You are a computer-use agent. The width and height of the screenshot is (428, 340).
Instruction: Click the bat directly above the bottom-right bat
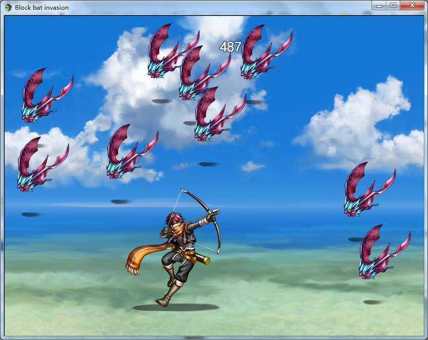click(x=369, y=189)
